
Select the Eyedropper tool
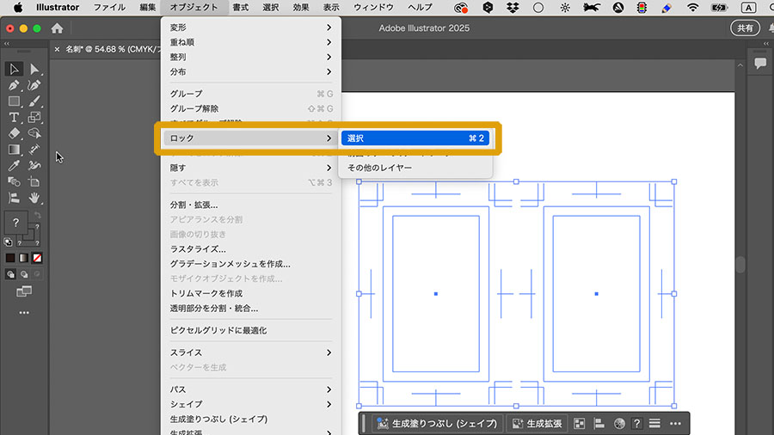click(x=14, y=166)
